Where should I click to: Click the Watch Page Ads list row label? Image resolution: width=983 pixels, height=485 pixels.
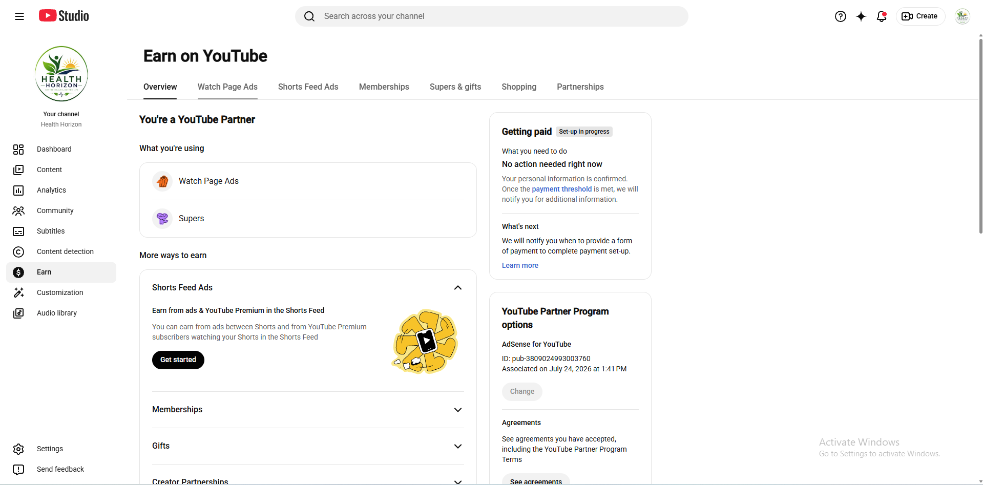(208, 181)
